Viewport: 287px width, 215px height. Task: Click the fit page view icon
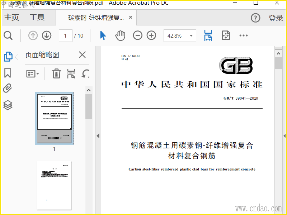pos(226,35)
